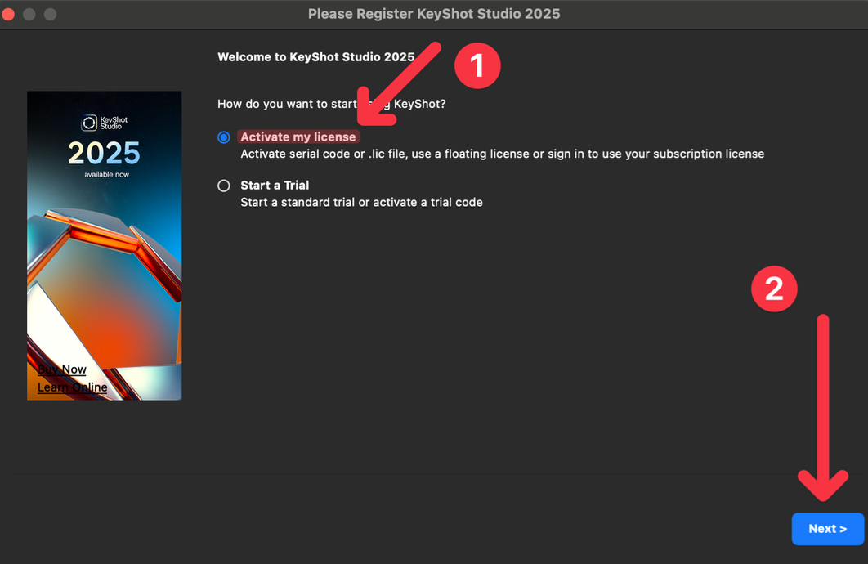Click the Next button
Viewport: 868px width, 564px height.
tap(827, 529)
